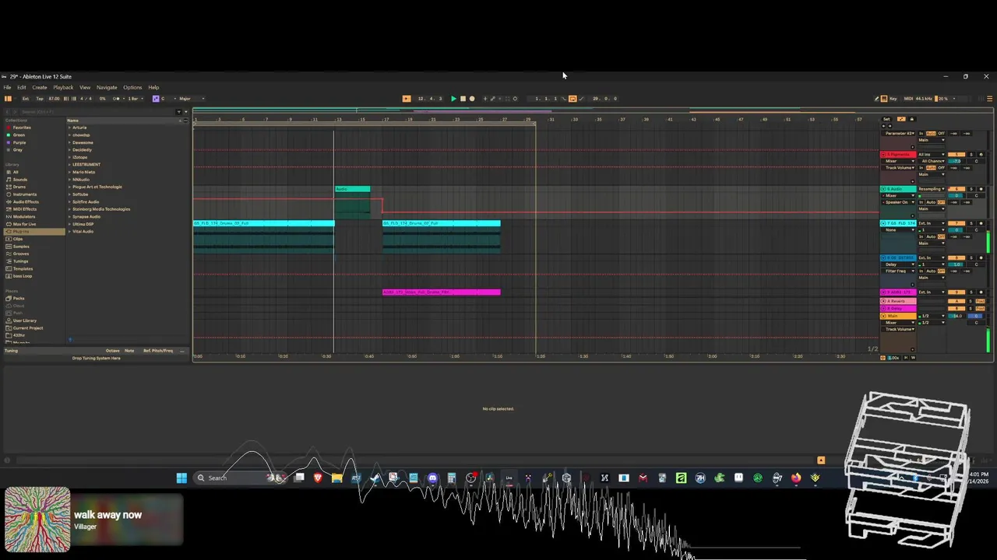Select the Green collection

[19, 135]
